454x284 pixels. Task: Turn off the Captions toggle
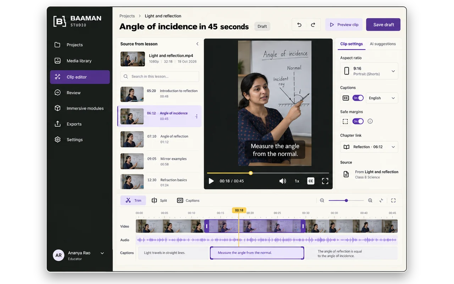pyautogui.click(x=358, y=98)
